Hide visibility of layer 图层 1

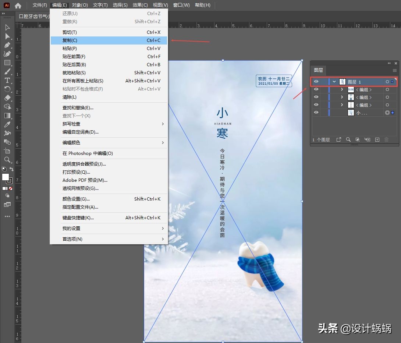316,82
